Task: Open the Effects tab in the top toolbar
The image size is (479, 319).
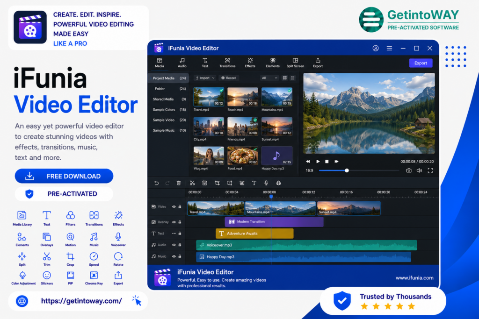Action: (250, 63)
